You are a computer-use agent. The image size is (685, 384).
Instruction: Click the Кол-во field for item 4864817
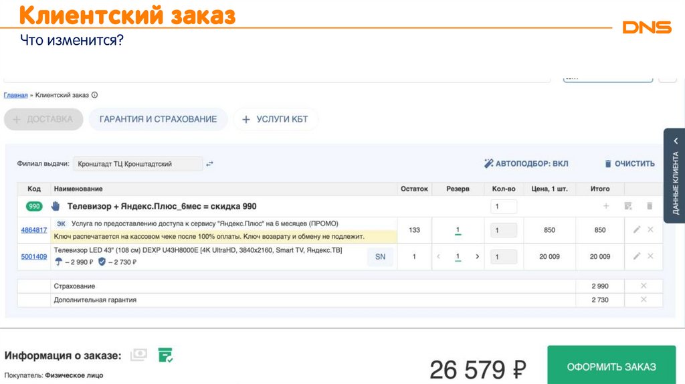504,230
